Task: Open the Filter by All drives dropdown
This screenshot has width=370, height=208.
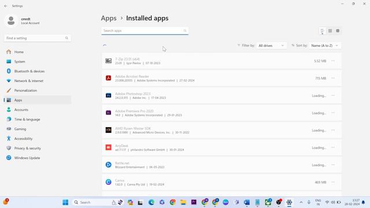Action: point(271,46)
